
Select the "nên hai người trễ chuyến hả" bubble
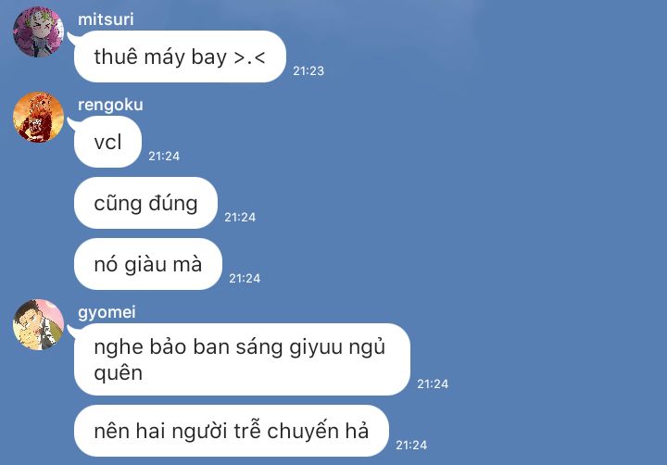[231, 431]
